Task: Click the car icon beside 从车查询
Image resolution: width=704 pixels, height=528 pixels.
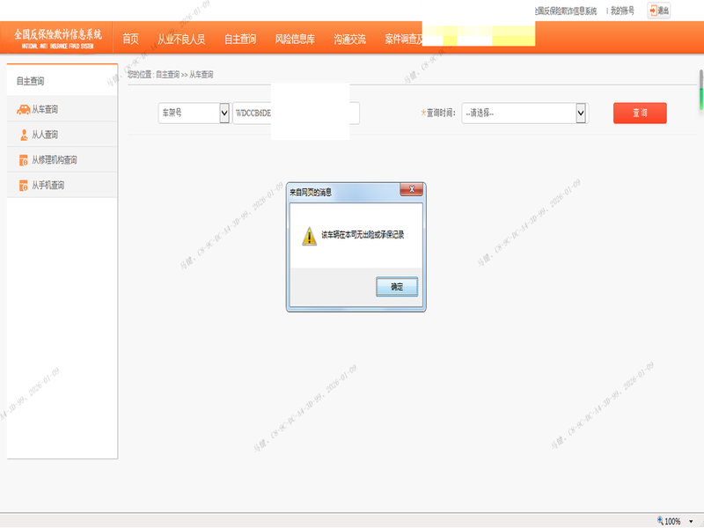Action: tap(23, 109)
